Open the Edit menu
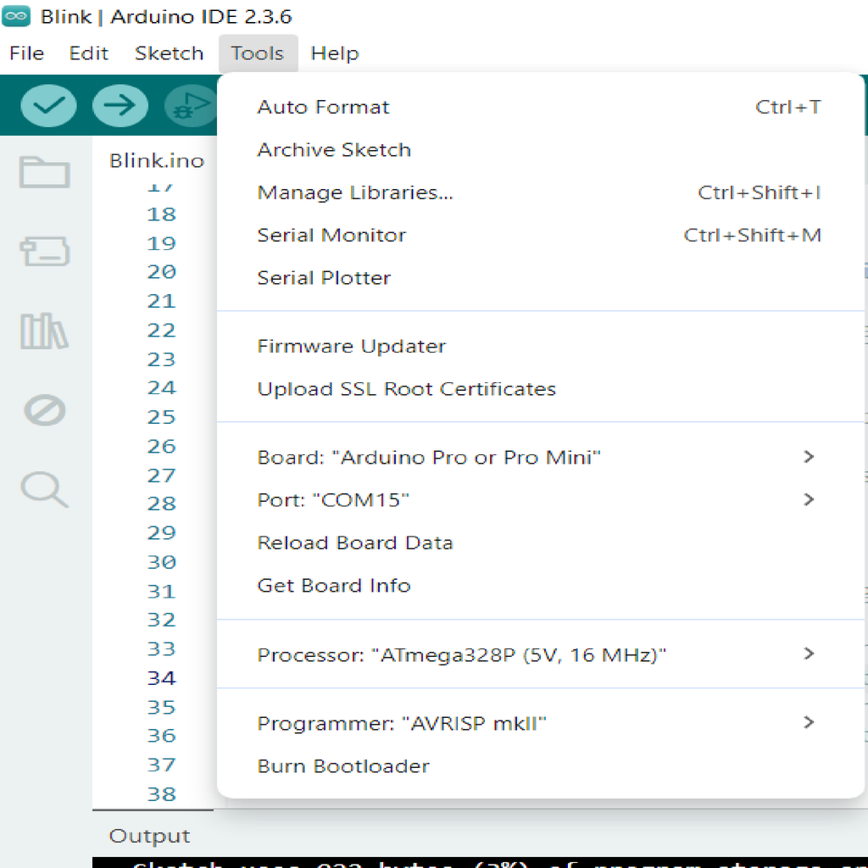 pos(88,53)
